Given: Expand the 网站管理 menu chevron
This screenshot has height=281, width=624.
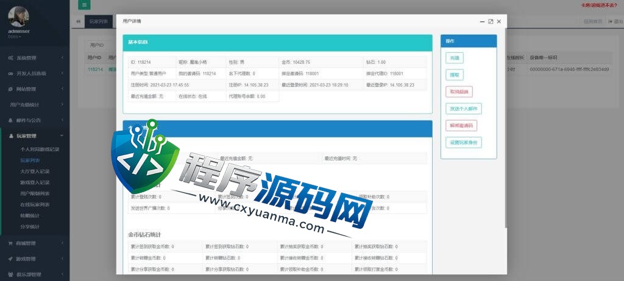Looking at the screenshot, I should tap(62, 89).
